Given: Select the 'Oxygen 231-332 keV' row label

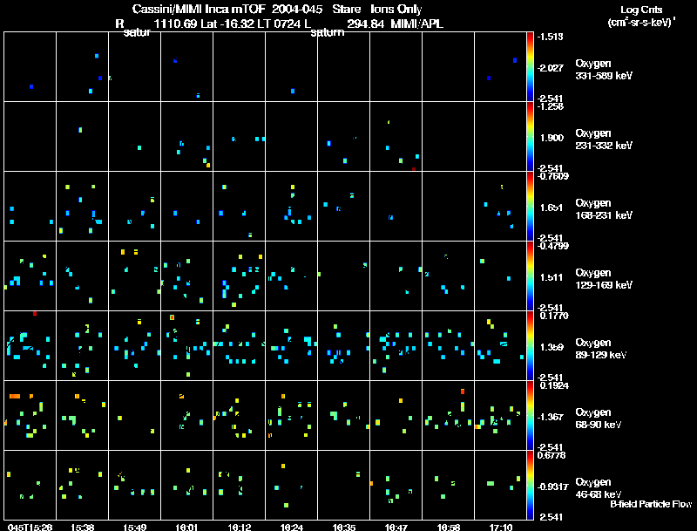Looking at the screenshot, I should pyautogui.click(x=604, y=140).
